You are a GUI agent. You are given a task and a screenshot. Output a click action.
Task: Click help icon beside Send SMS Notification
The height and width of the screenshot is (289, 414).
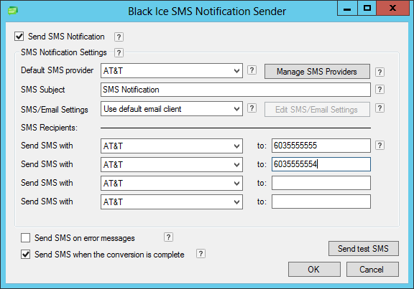tap(119, 37)
